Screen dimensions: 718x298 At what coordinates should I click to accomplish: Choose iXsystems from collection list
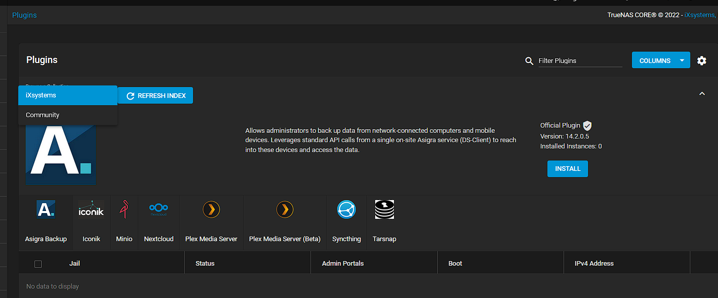click(68, 95)
